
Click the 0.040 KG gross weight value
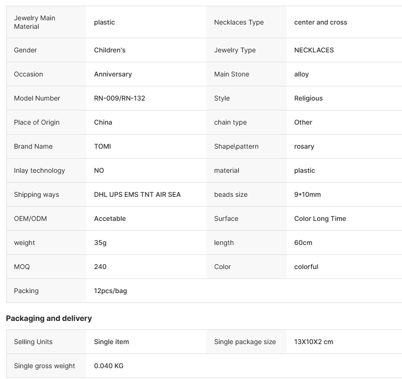(x=109, y=366)
